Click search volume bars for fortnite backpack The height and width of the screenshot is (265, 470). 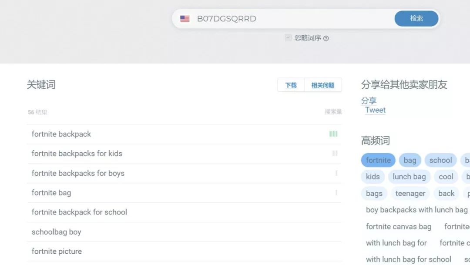click(x=333, y=134)
